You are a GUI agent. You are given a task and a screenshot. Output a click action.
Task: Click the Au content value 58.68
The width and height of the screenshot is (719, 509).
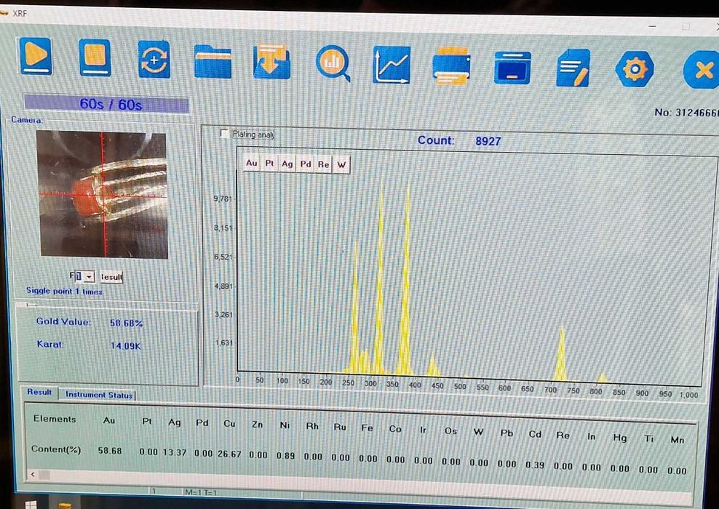point(110,451)
